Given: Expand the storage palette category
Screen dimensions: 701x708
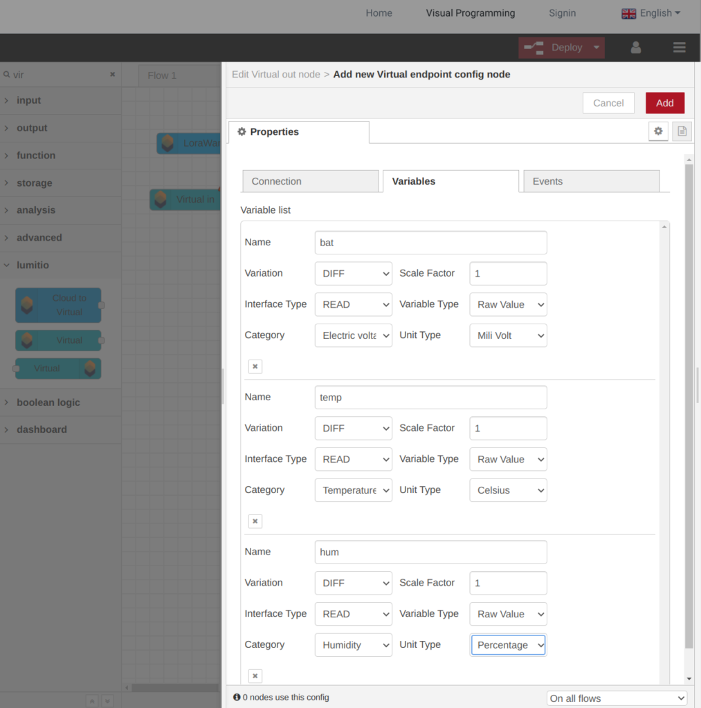Looking at the screenshot, I should (61, 183).
